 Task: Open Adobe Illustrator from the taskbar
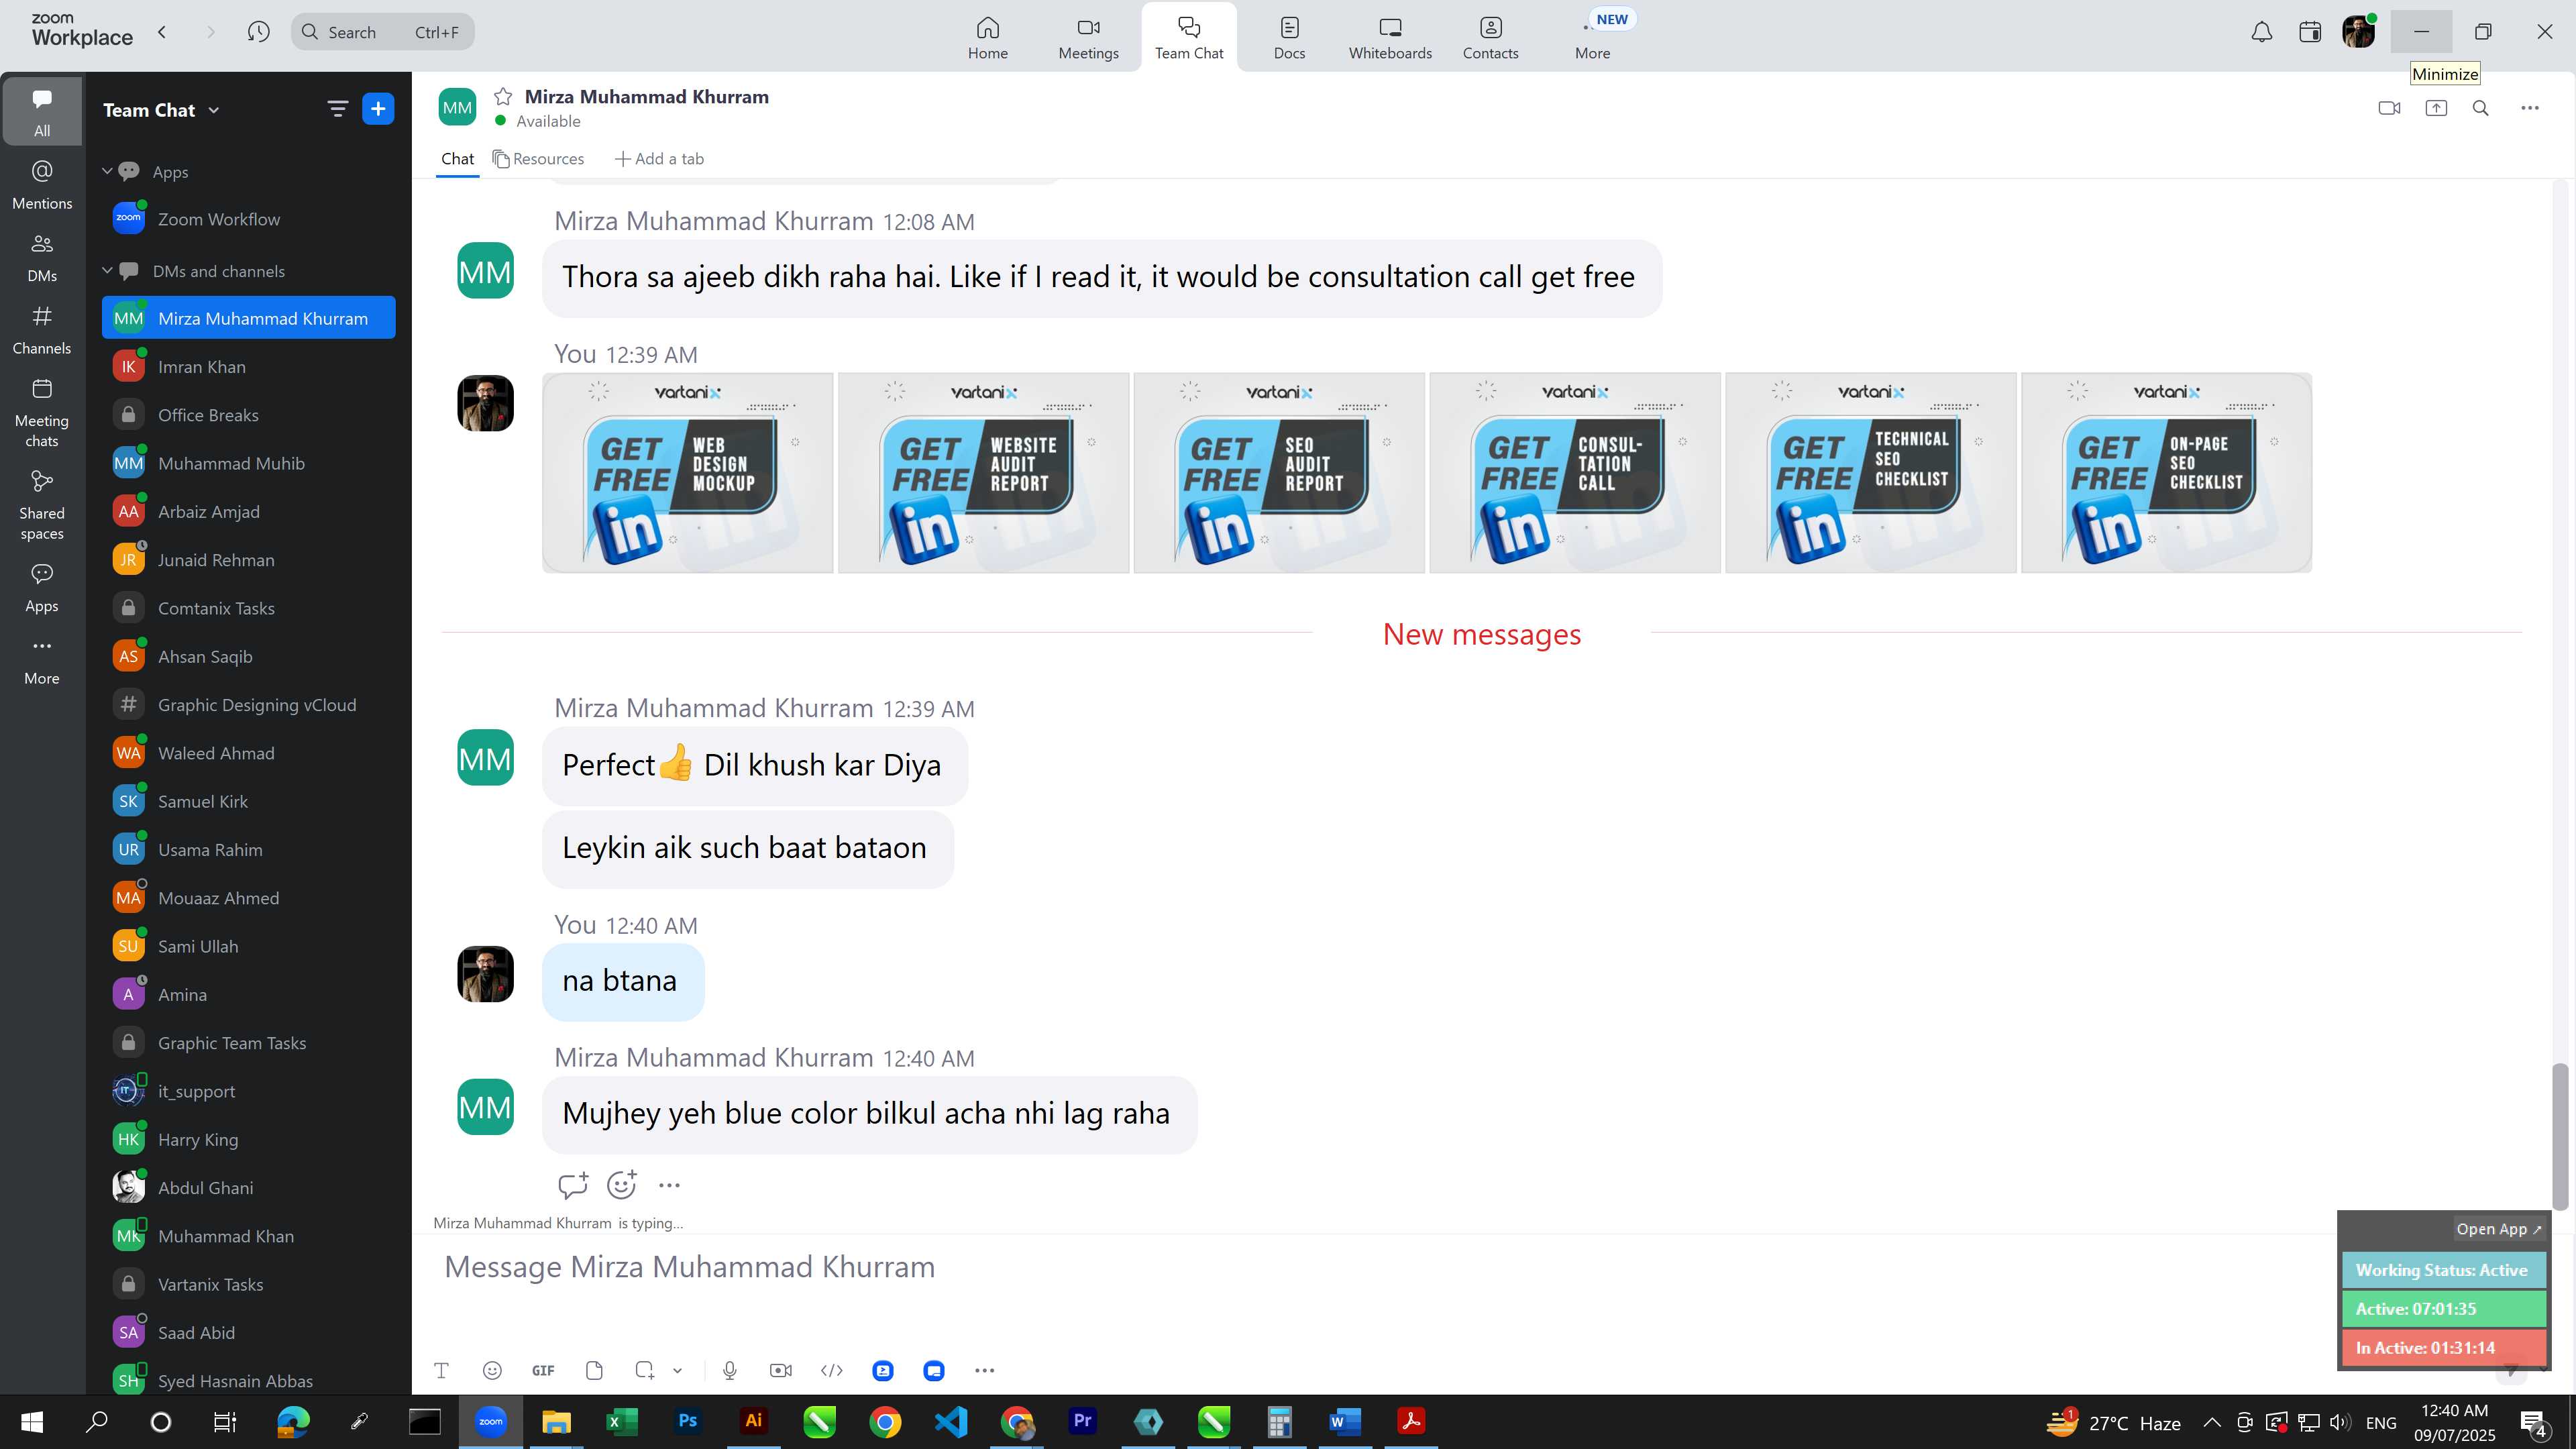coord(753,1421)
